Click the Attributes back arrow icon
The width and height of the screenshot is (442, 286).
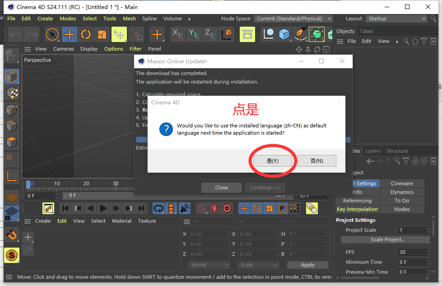(370, 161)
